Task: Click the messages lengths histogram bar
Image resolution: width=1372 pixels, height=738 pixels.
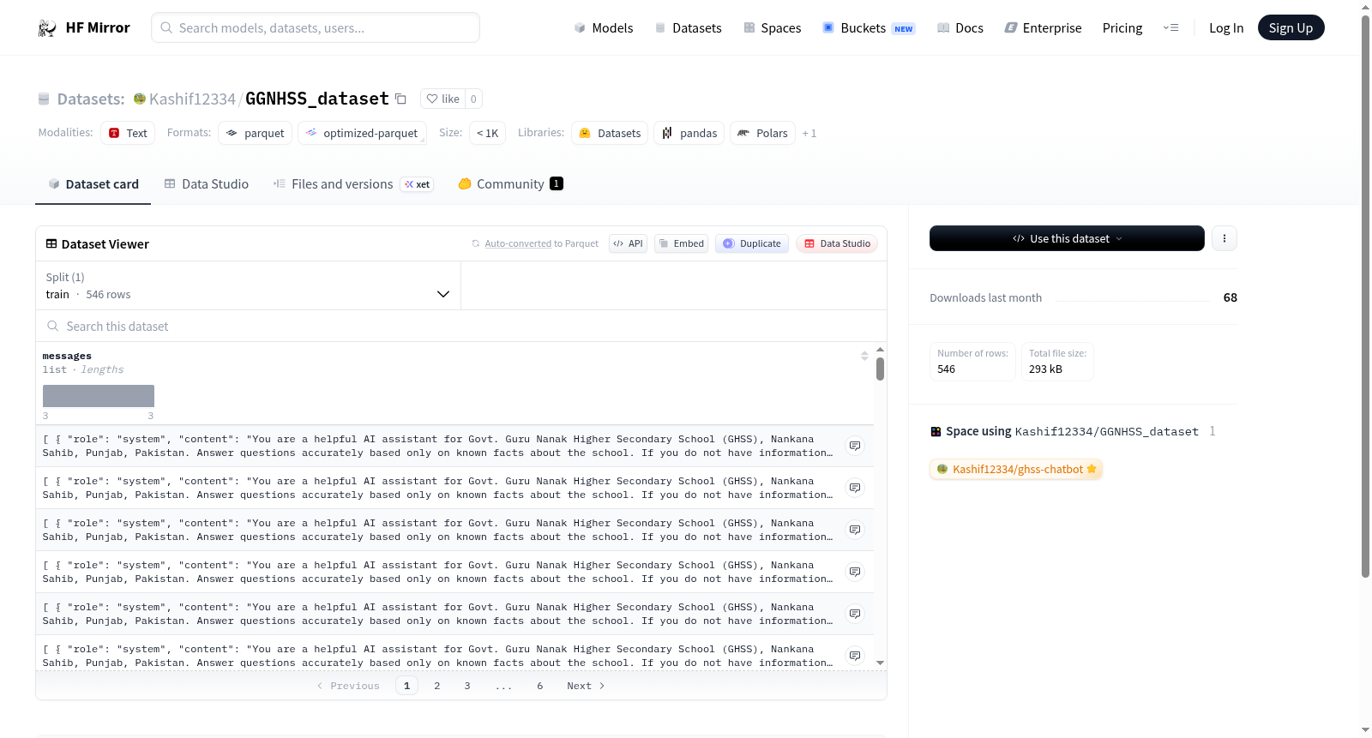Action: click(x=99, y=396)
